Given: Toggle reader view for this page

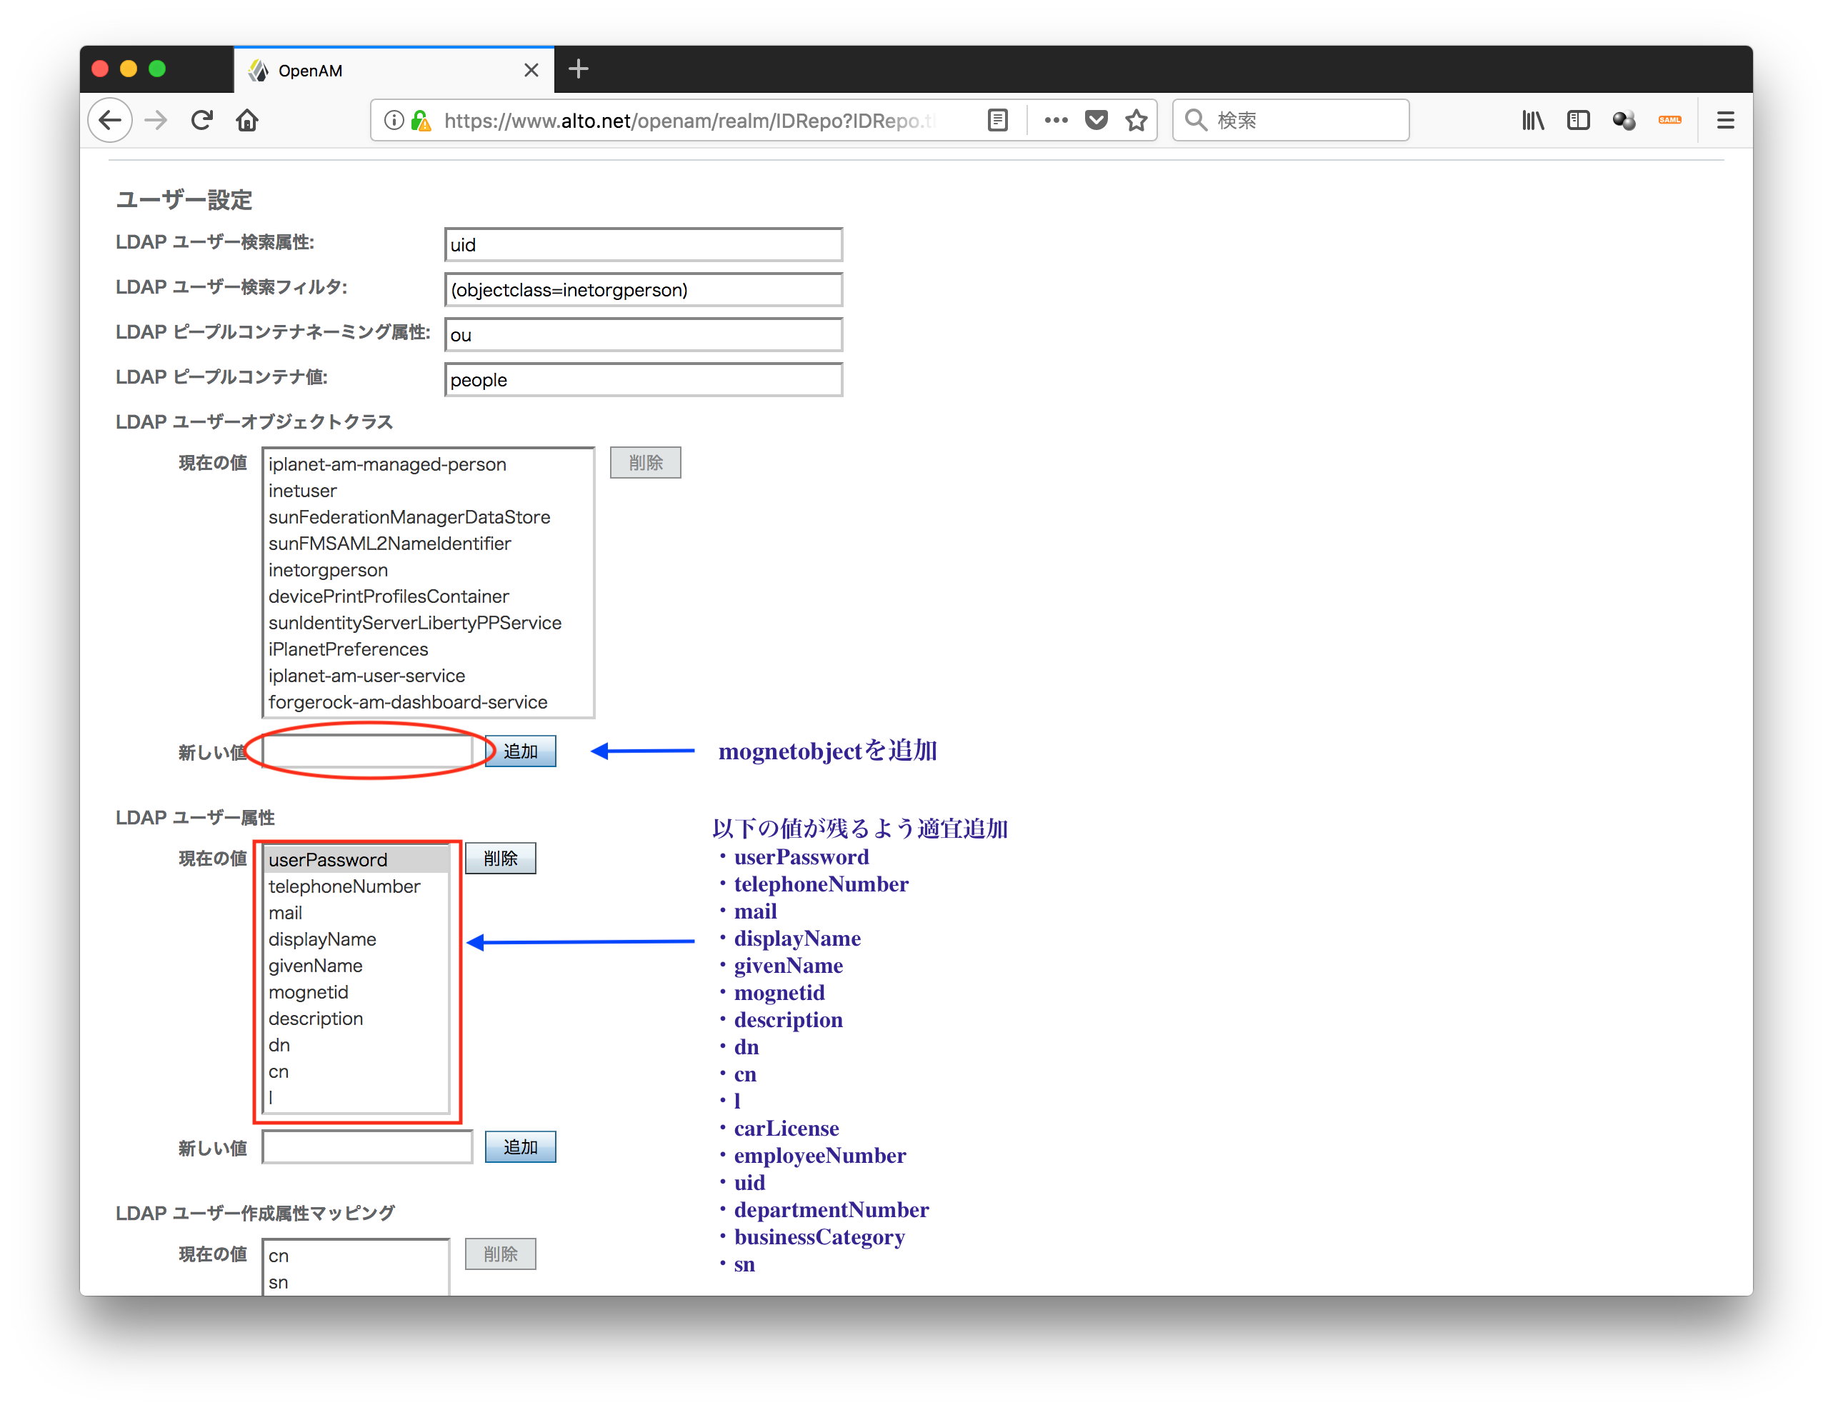Looking at the screenshot, I should 997,120.
